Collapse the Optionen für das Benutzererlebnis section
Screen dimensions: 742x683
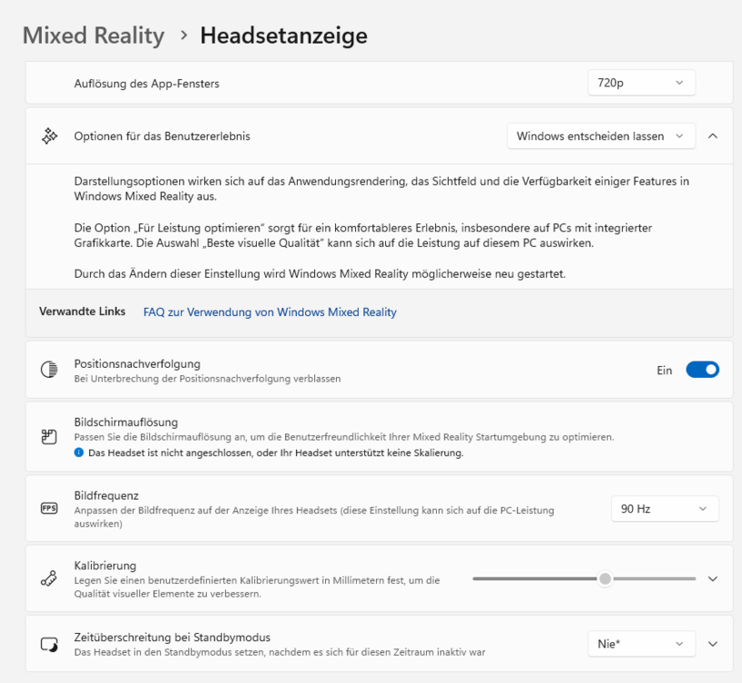pos(713,136)
